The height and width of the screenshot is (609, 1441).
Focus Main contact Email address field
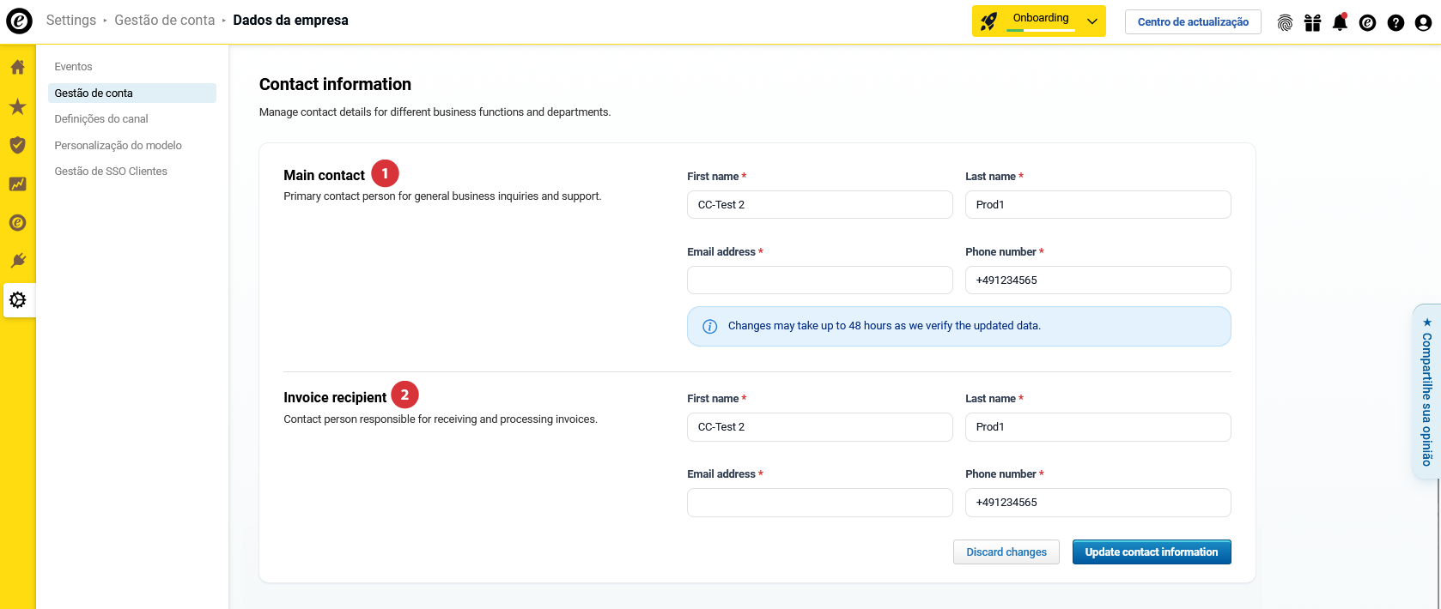tap(819, 280)
